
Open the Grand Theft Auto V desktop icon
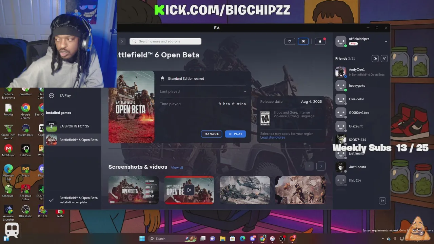8,131
